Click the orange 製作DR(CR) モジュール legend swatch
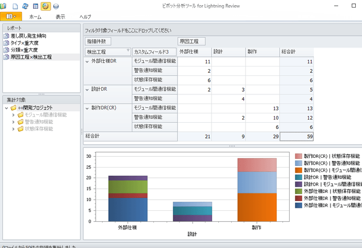This screenshot has height=248, width=362. pyautogui.click(x=298, y=170)
